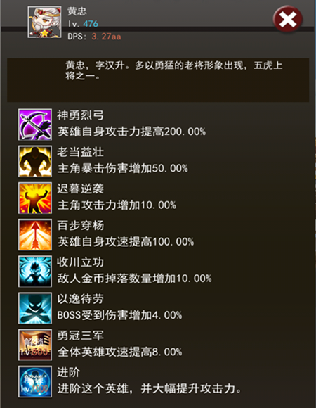This screenshot has height=408, width=316.
Task: Choose the 百步穿杨 arrow skill icon
Action: pyautogui.click(x=35, y=235)
